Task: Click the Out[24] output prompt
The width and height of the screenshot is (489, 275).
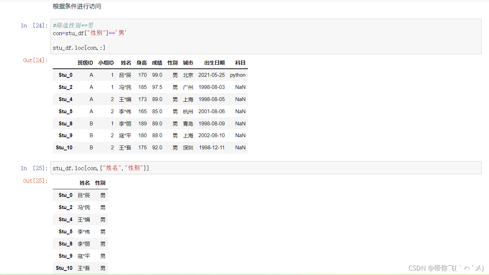Action: point(35,60)
